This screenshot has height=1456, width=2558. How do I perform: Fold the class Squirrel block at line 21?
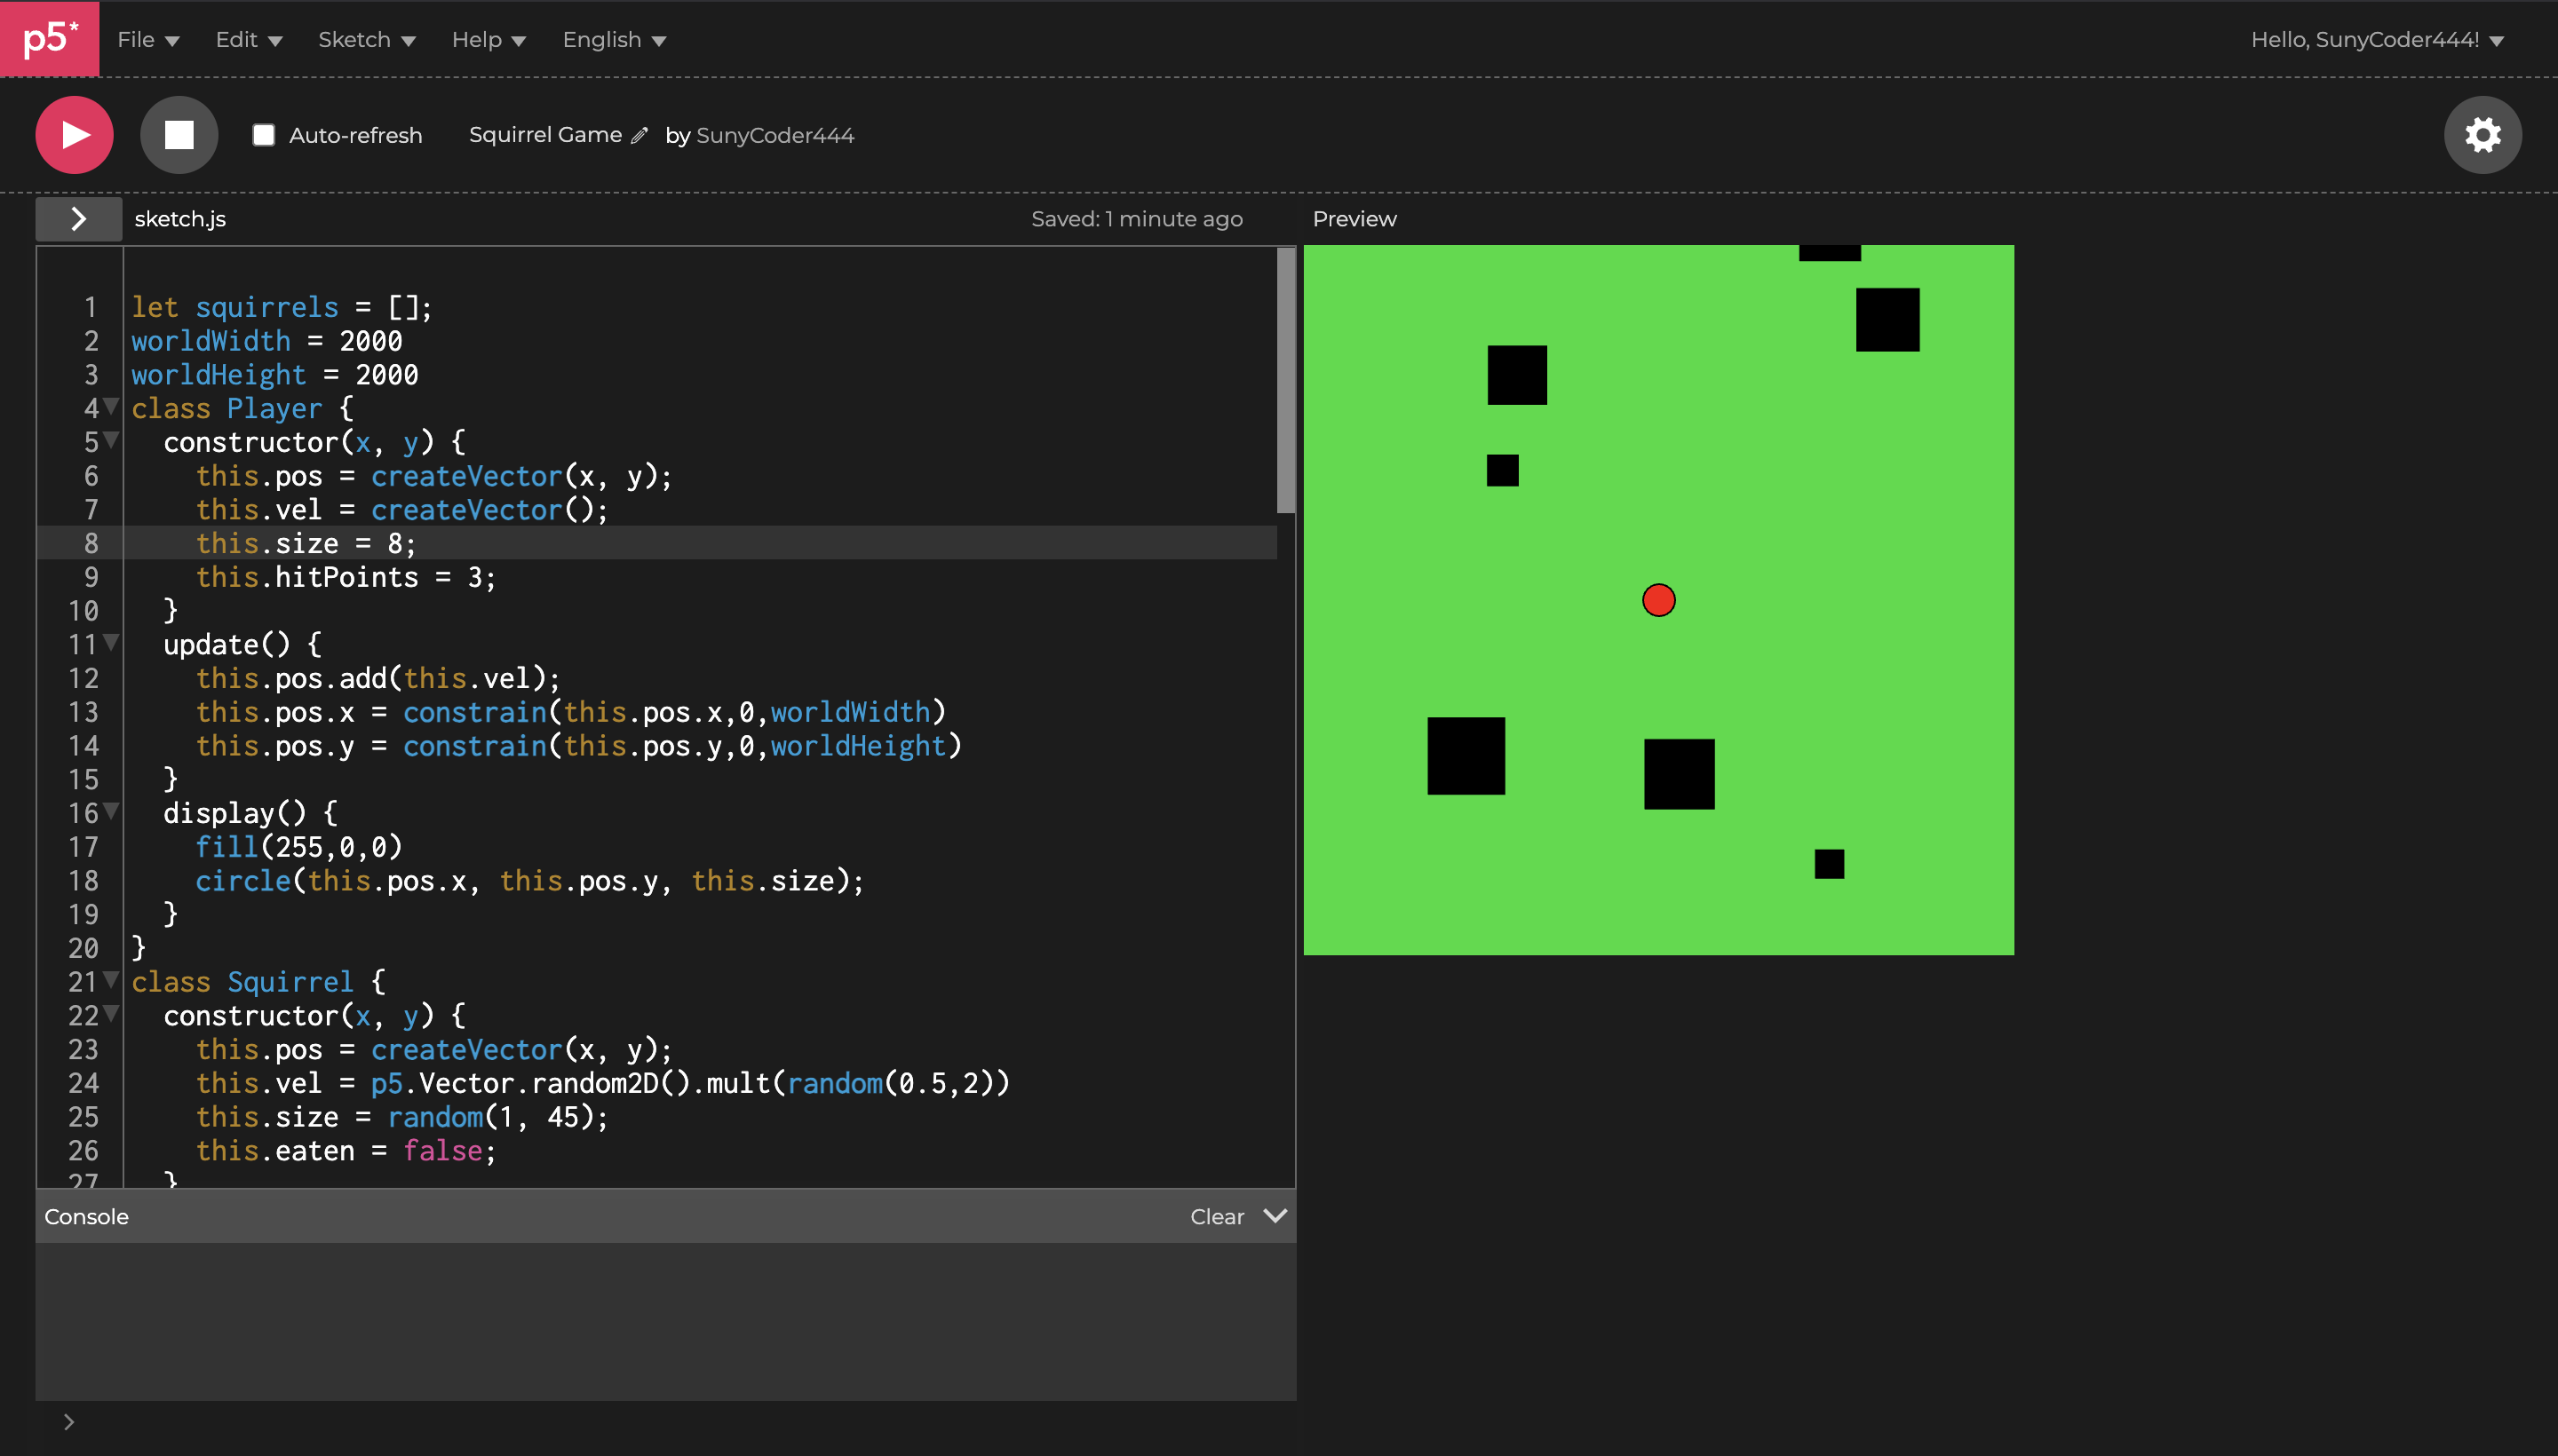point(111,979)
